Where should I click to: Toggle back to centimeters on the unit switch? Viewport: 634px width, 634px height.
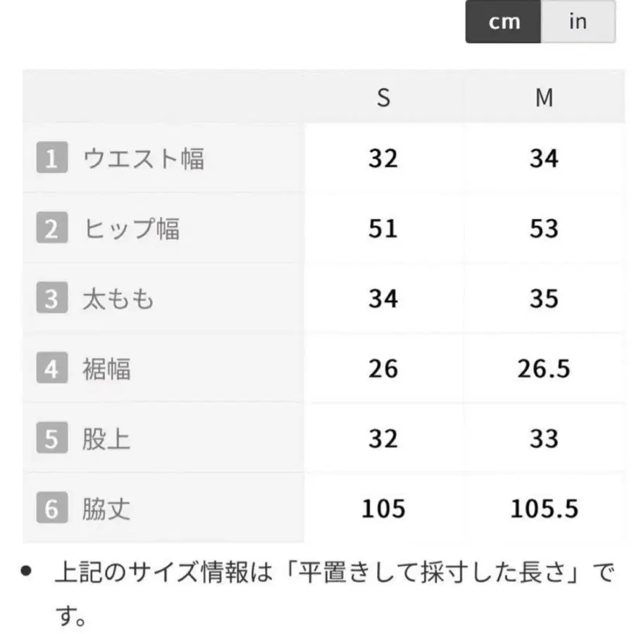(502, 22)
